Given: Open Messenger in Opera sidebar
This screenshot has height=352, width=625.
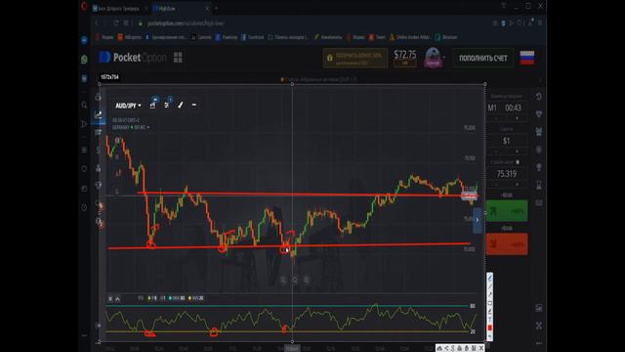Looking at the screenshot, I should 84,40.
